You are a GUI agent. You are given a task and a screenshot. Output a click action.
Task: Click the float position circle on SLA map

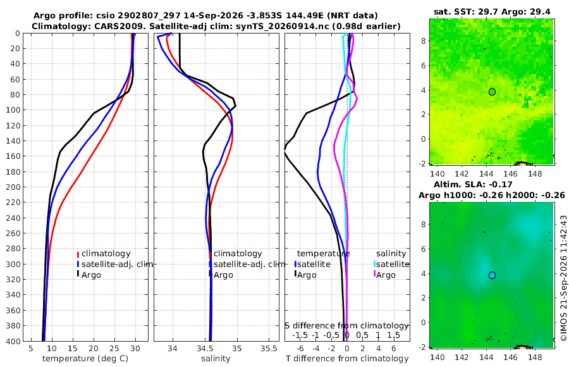pos(492,275)
